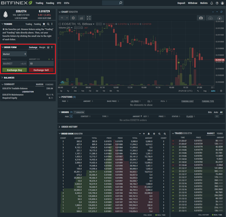226x217 pixels.
Task: Show favorite tickers star icon
Action: coord(44,24)
